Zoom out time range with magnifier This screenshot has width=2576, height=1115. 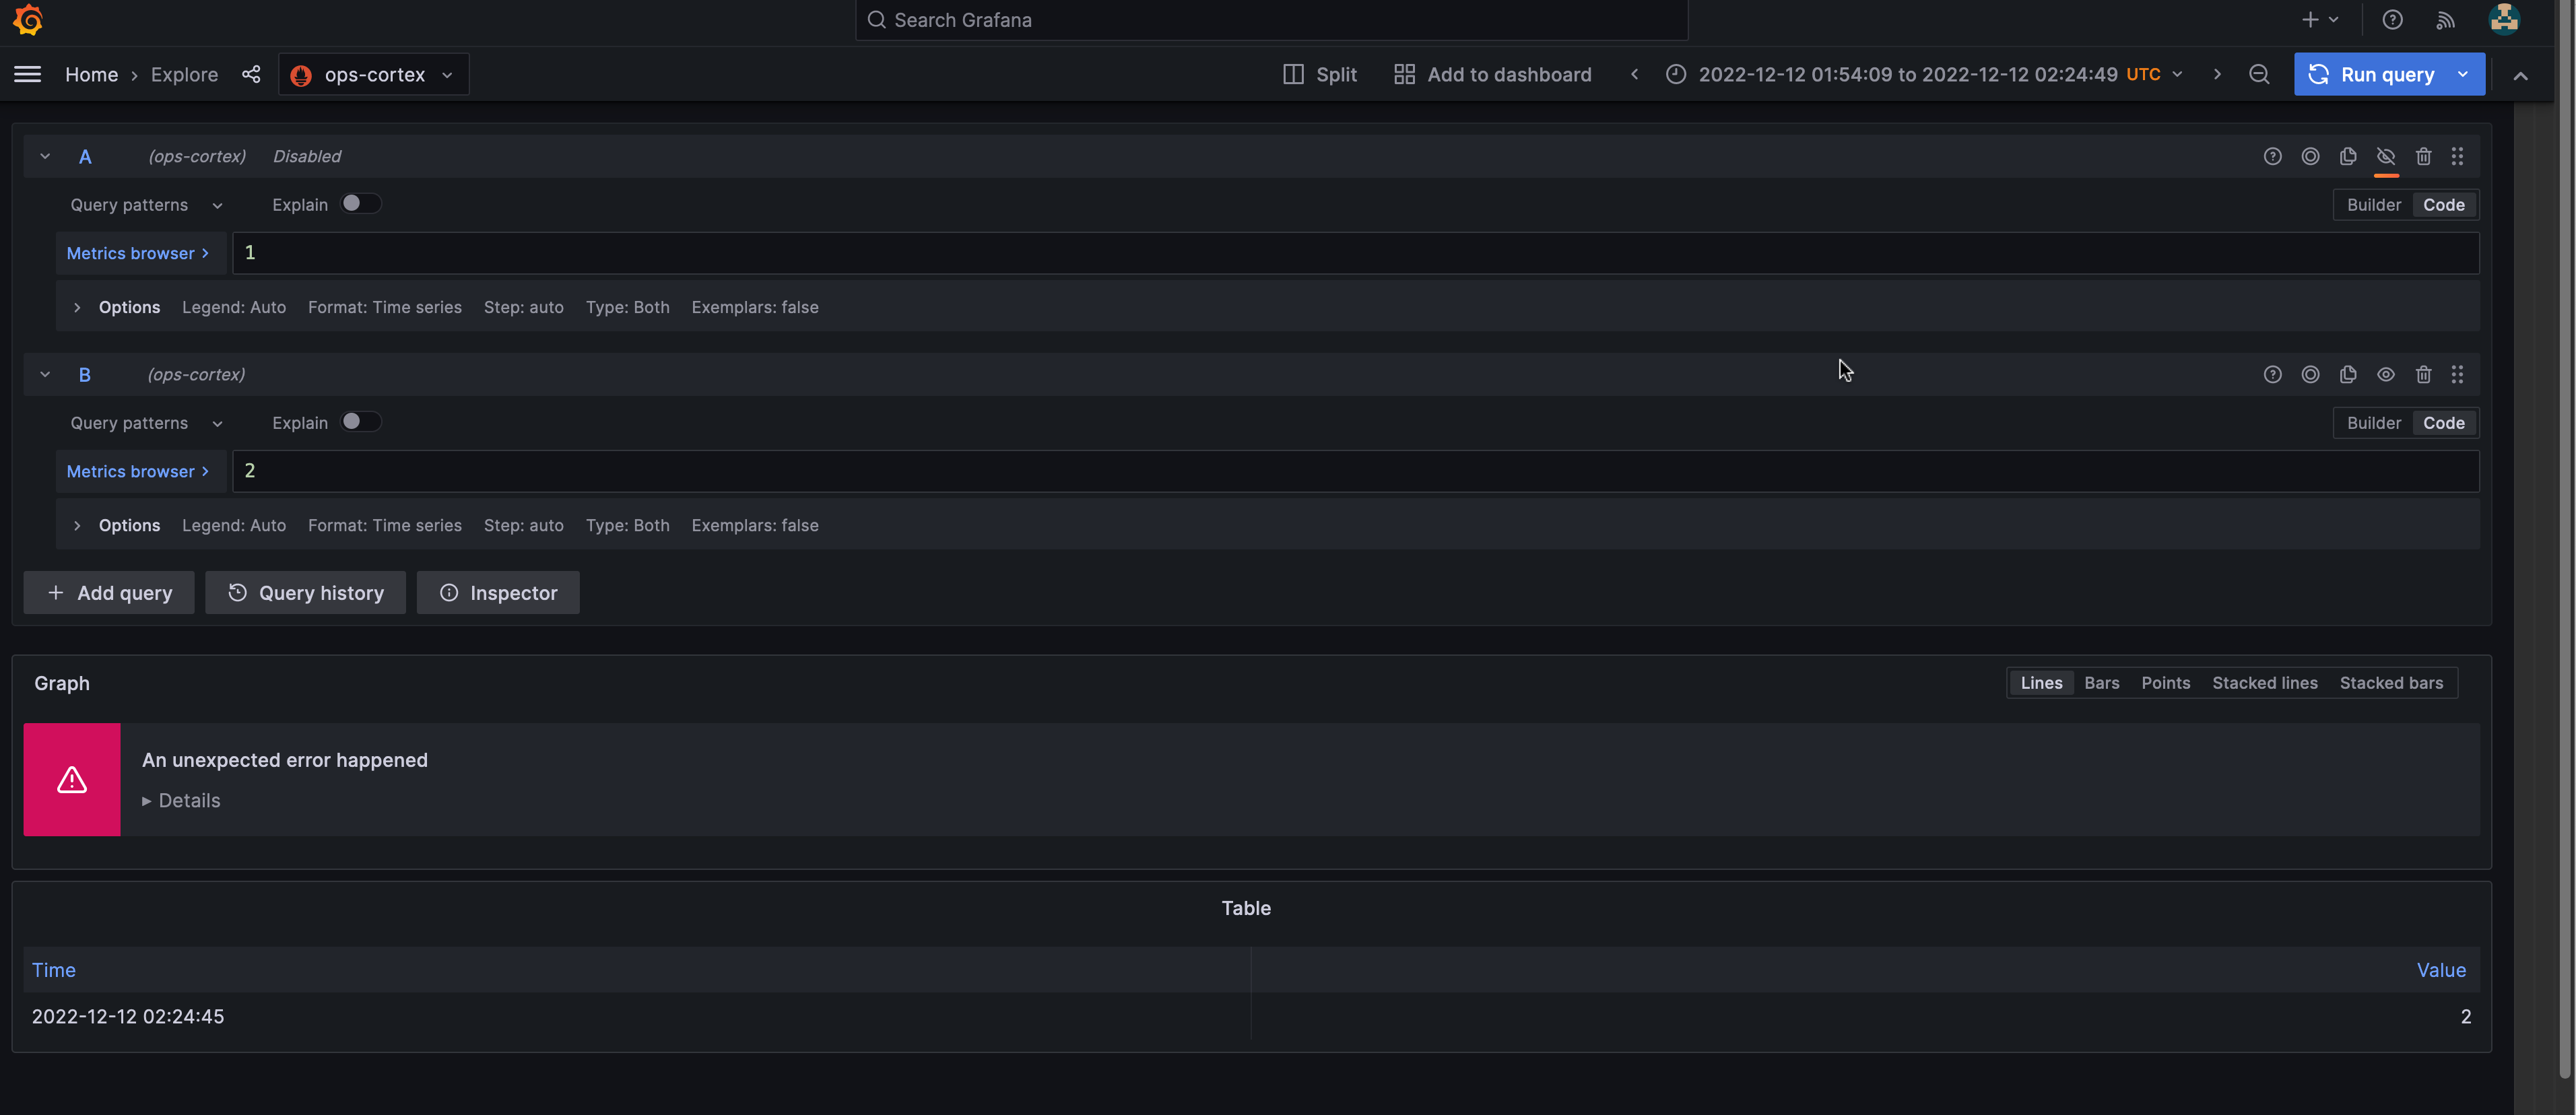coord(2259,74)
